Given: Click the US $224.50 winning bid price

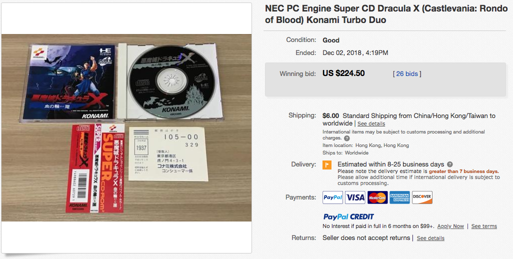Looking at the screenshot, I should point(343,73).
